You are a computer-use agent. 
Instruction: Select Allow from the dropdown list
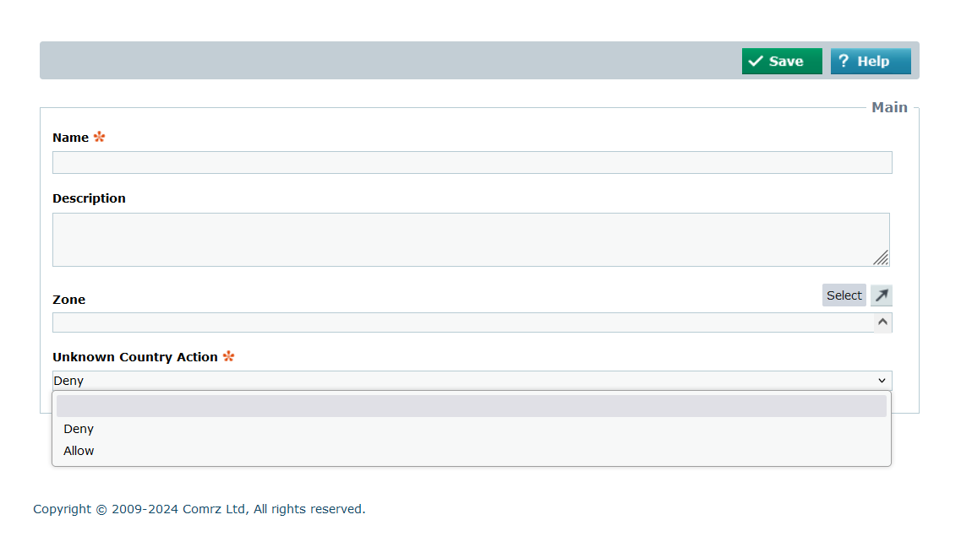pos(79,451)
